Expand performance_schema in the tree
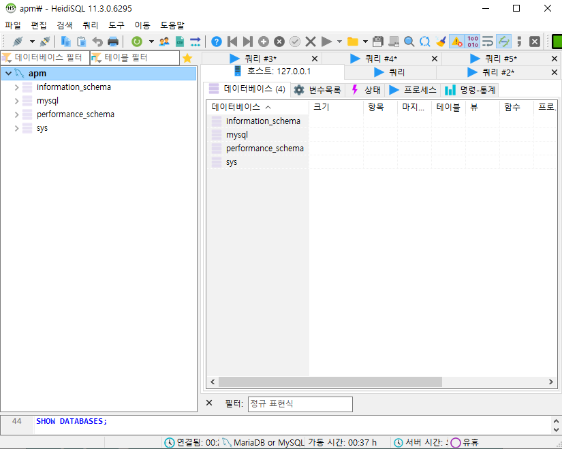562x449 pixels. [16, 114]
